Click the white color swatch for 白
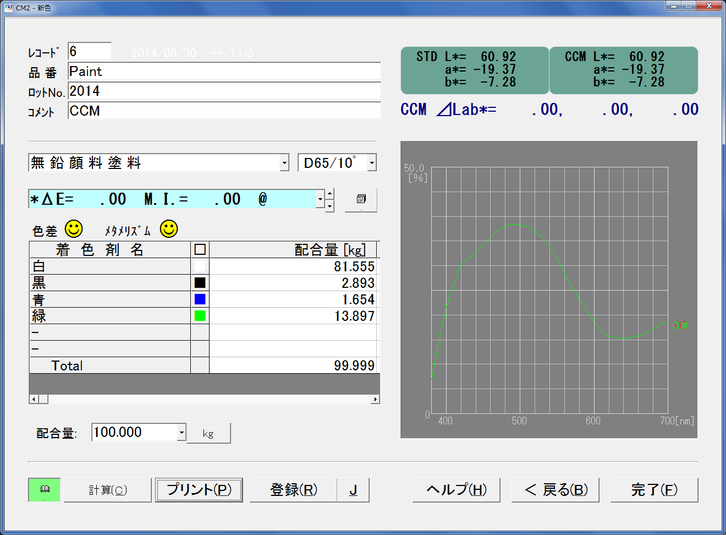 (x=200, y=266)
